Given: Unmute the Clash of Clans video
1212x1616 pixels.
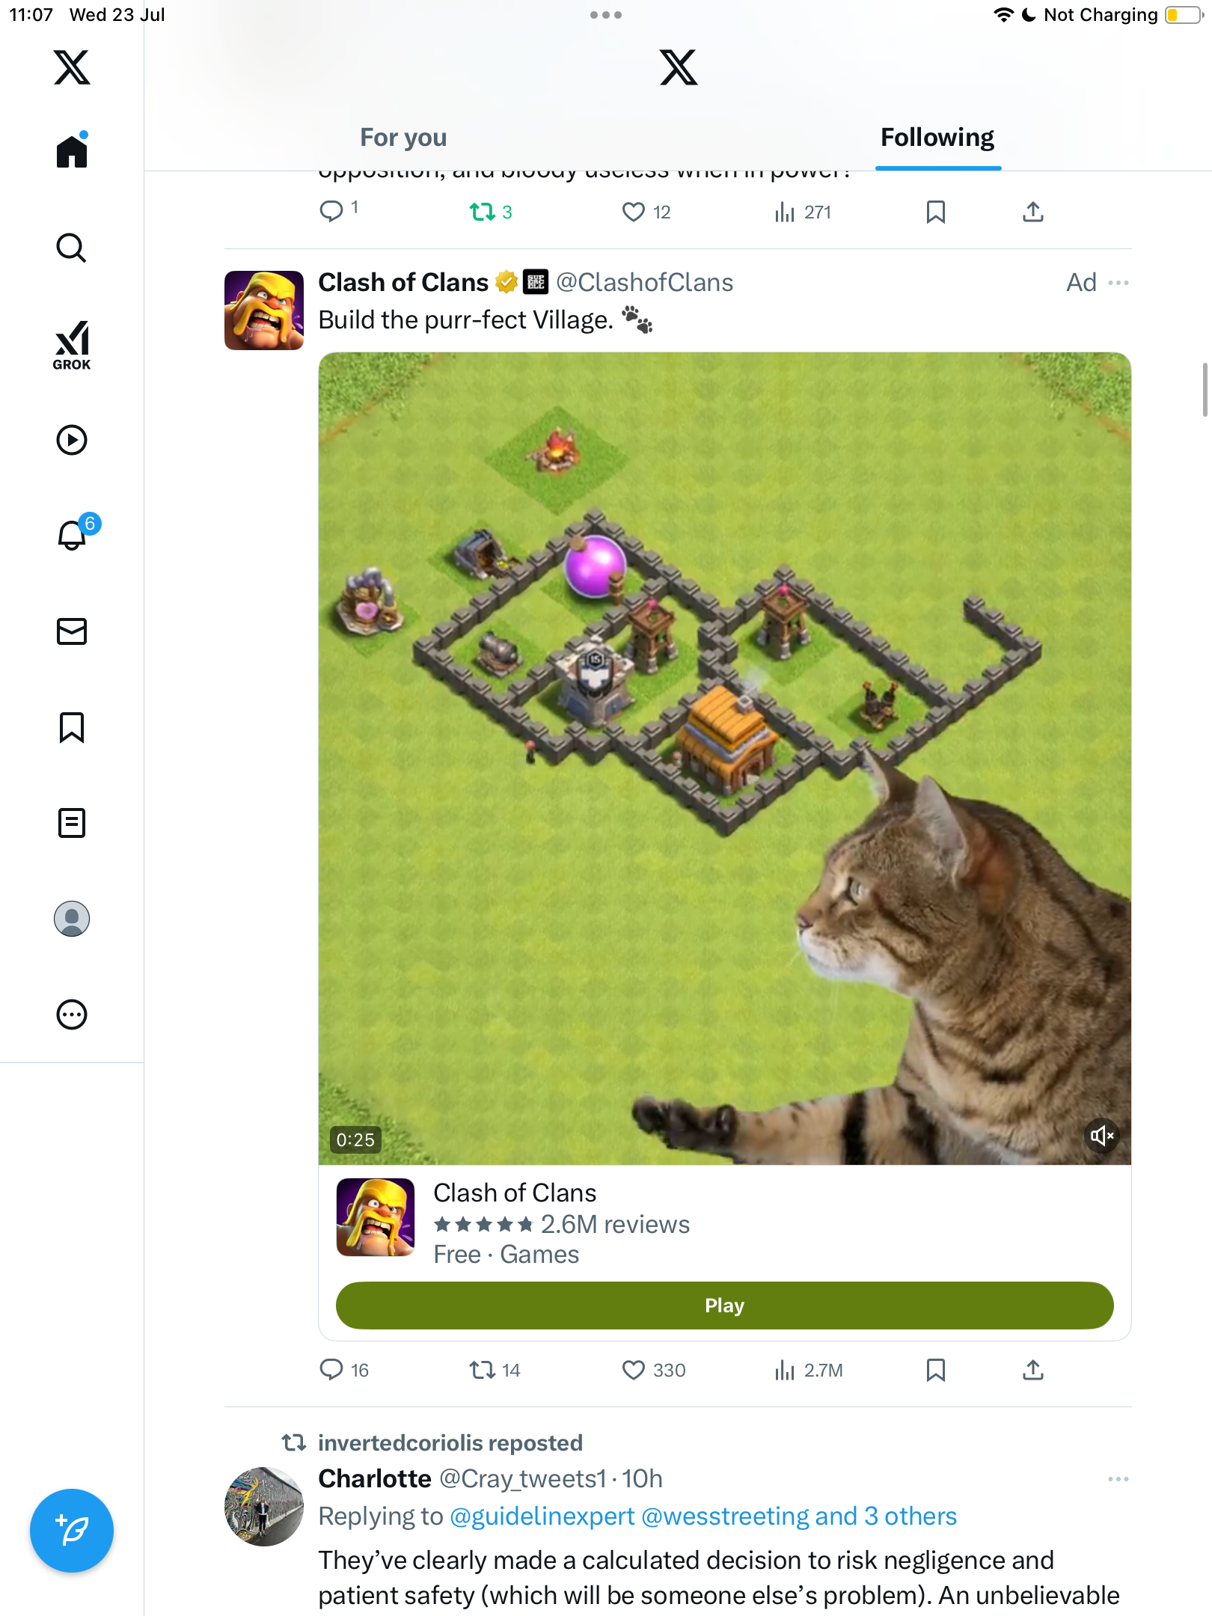Looking at the screenshot, I should (1102, 1136).
